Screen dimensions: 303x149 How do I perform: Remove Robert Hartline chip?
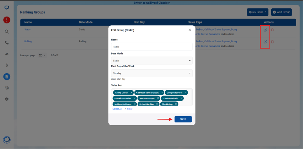click(x=157, y=104)
